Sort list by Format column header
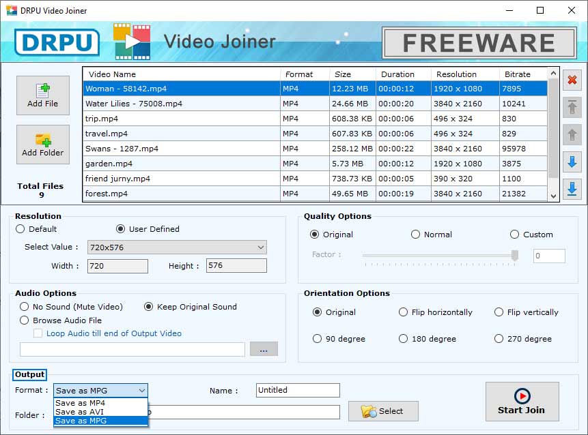588x435 pixels. click(305, 74)
